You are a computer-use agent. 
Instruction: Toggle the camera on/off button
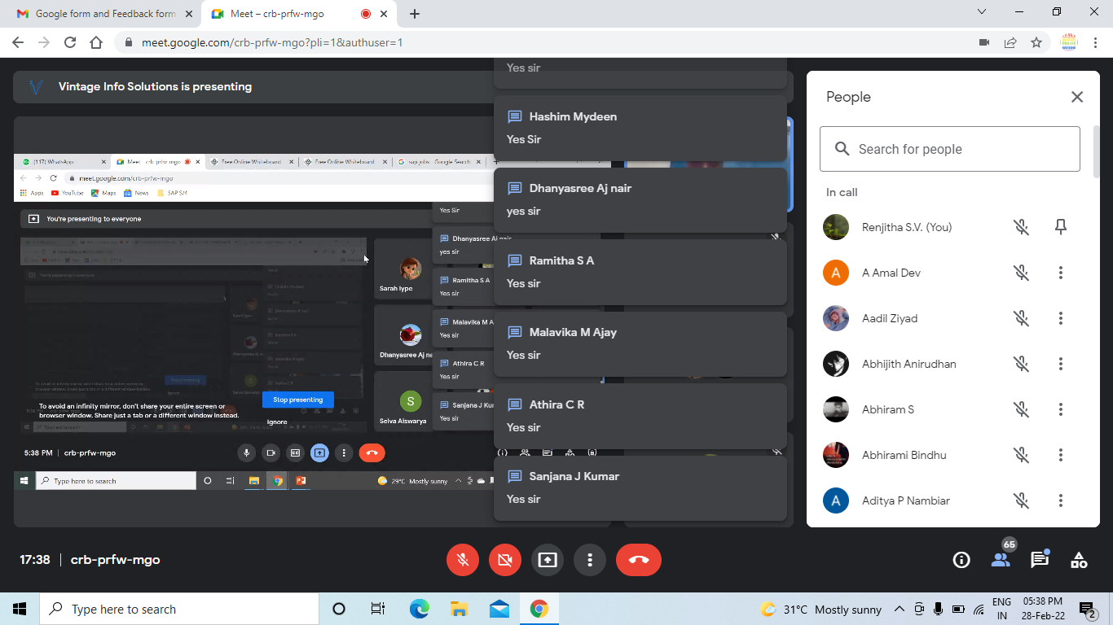(x=505, y=560)
